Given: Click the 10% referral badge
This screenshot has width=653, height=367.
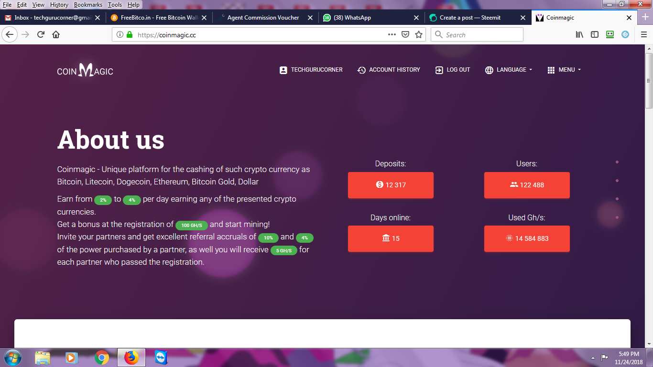Looking at the screenshot, I should click(x=268, y=237).
